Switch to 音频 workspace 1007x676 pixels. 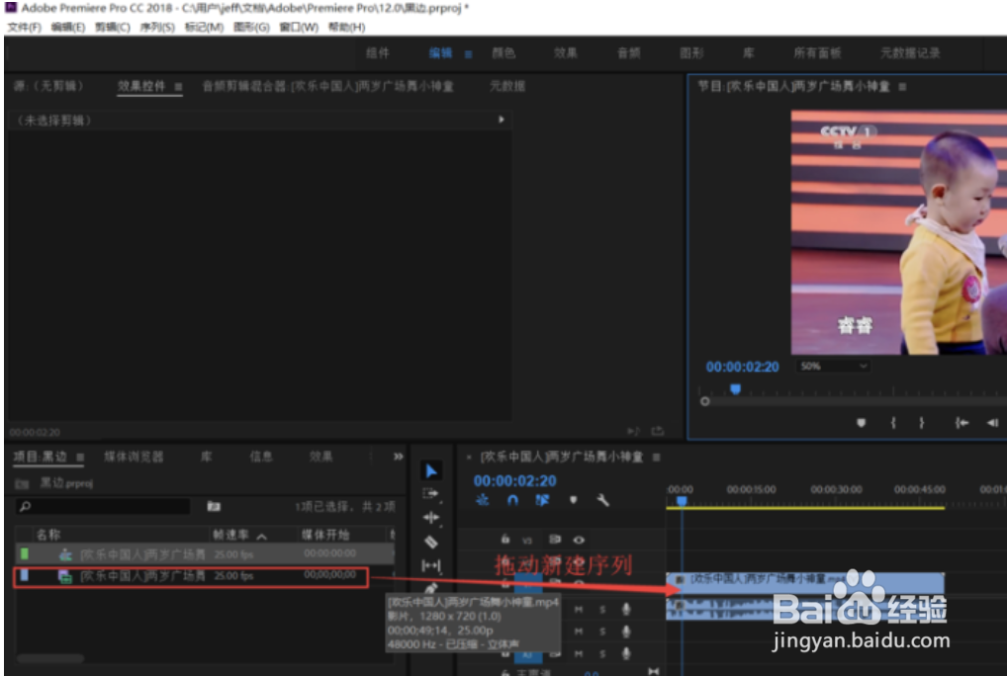pyautogui.click(x=628, y=53)
